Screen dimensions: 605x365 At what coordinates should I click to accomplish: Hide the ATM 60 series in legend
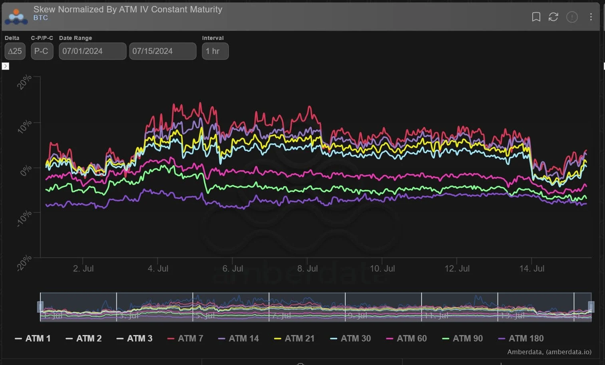click(x=406, y=338)
